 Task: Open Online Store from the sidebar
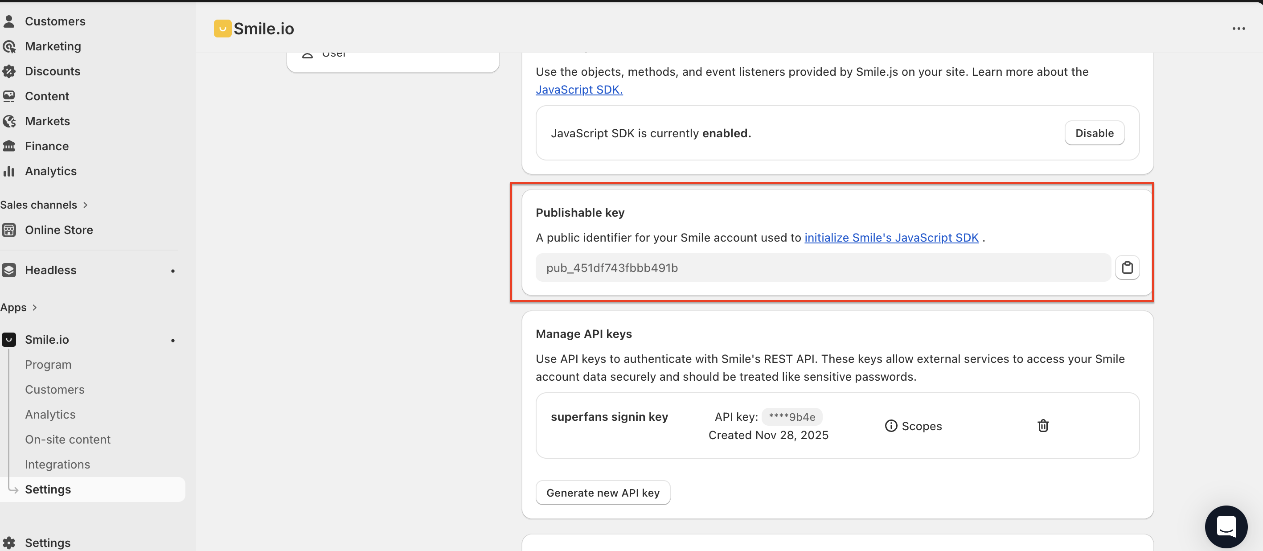[x=58, y=230]
